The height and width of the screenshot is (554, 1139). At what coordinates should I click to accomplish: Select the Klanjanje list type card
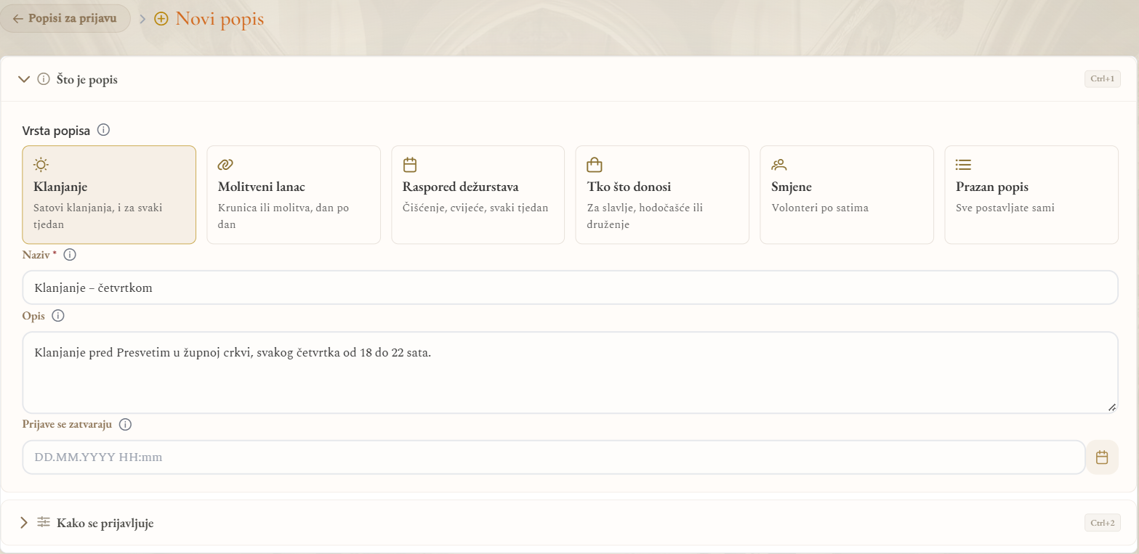pos(109,195)
